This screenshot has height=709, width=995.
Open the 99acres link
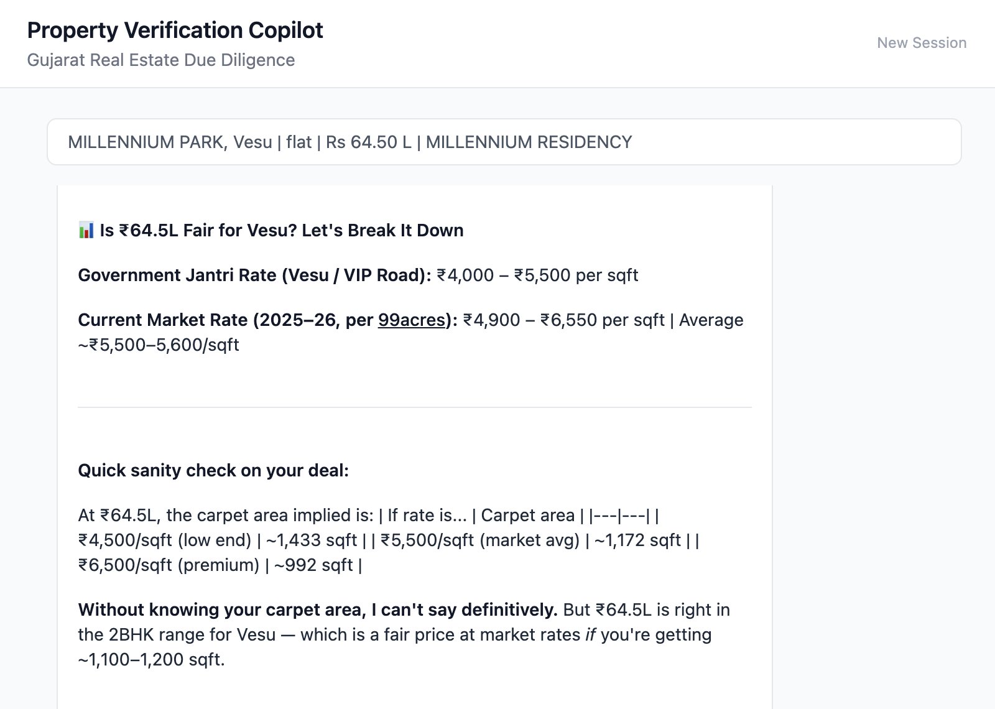pos(412,320)
